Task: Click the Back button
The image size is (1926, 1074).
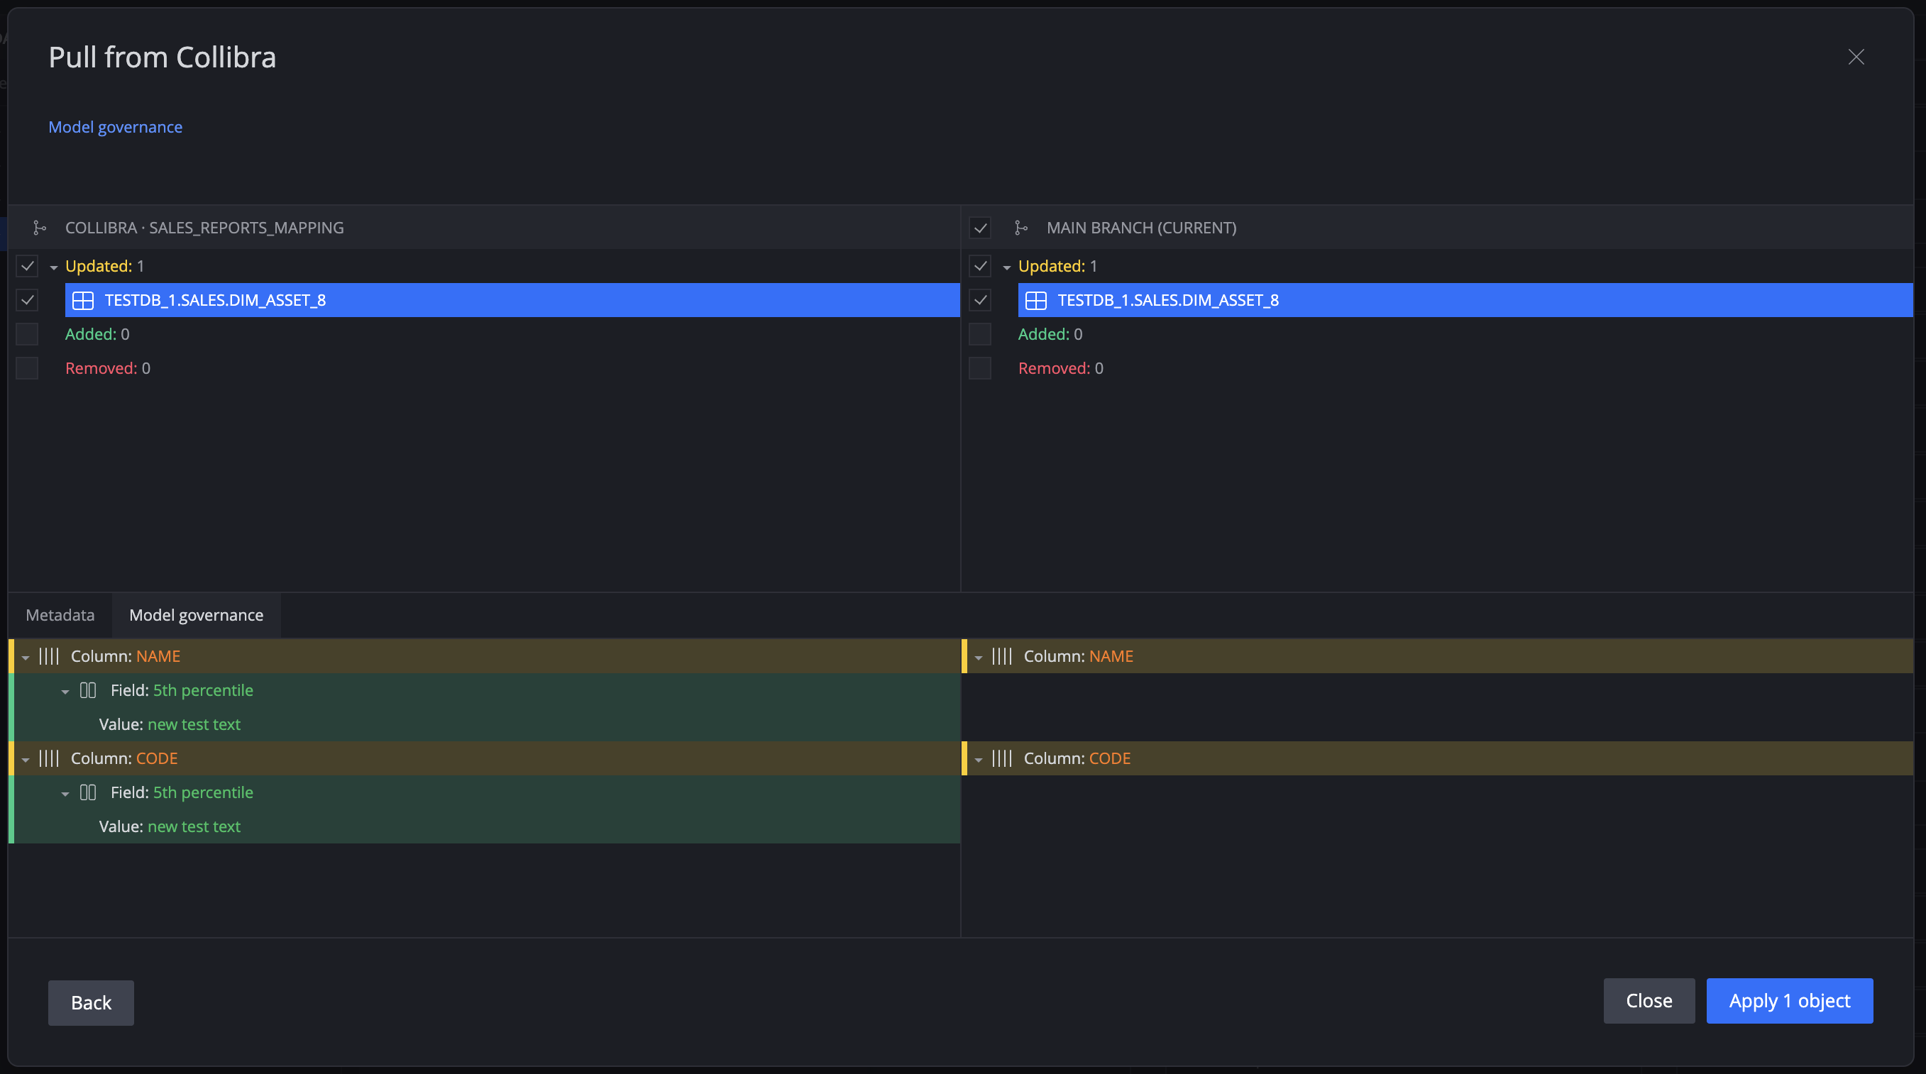Action: click(92, 1003)
